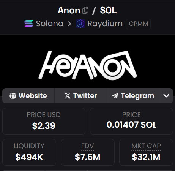Image resolution: width=175 pixels, height=171 pixels.
Task: Click the Solana chain logo
Action: point(29,24)
